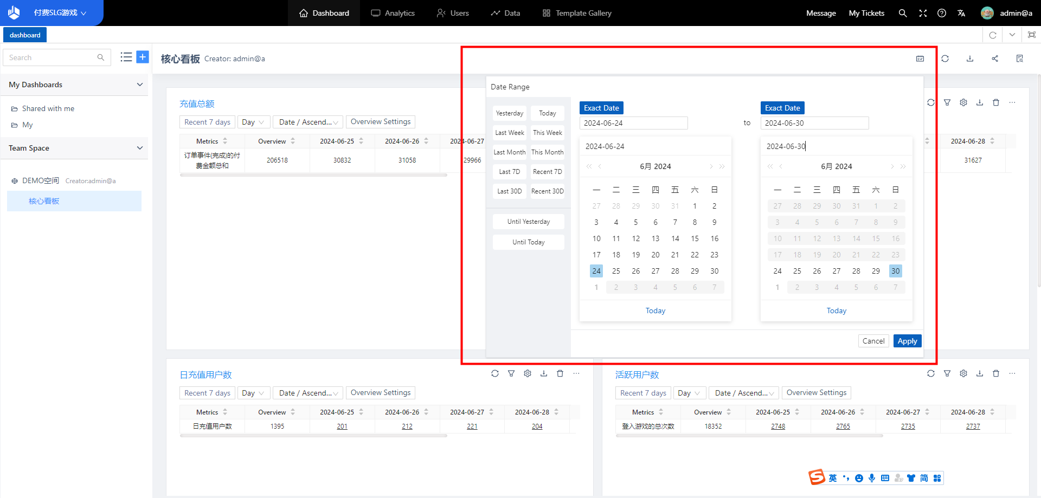
Task: Open the search icon in top bar
Action: 903,13
